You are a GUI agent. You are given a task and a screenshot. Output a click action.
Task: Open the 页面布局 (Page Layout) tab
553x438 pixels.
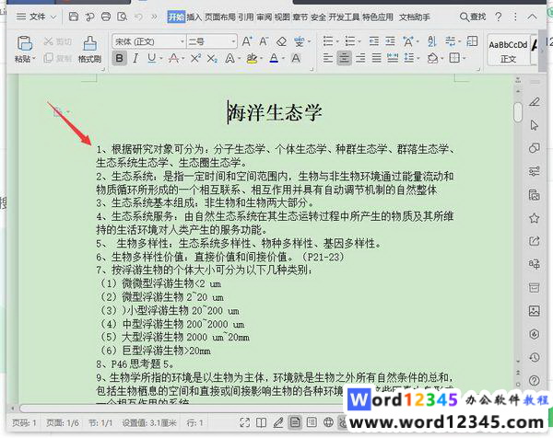[219, 17]
